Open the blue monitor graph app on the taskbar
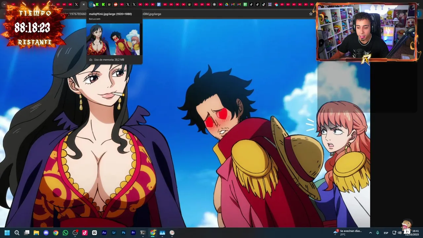423x238 pixels. (x=162, y=233)
